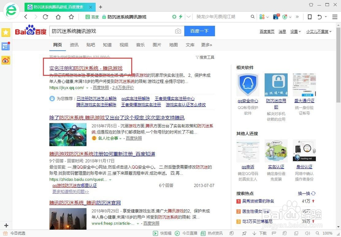Open the 更多知道相关问题>> link
This screenshot has width=341, height=237.
(71, 192)
